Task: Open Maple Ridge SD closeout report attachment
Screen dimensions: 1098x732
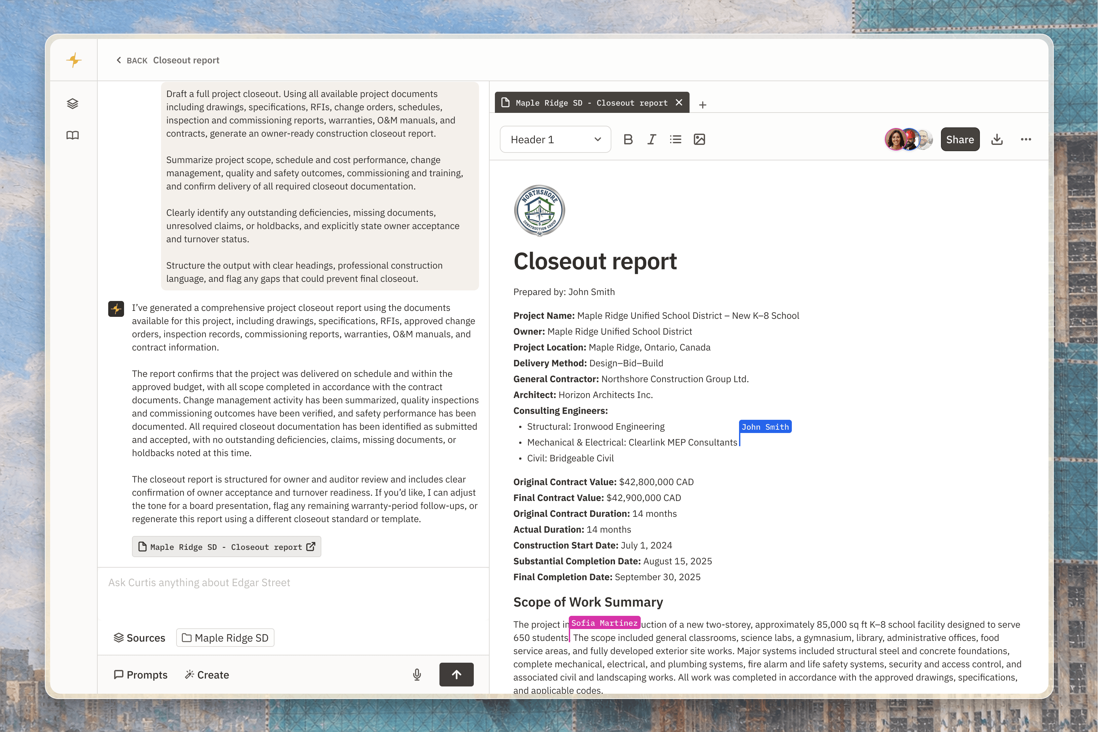Action: pyautogui.click(x=226, y=547)
